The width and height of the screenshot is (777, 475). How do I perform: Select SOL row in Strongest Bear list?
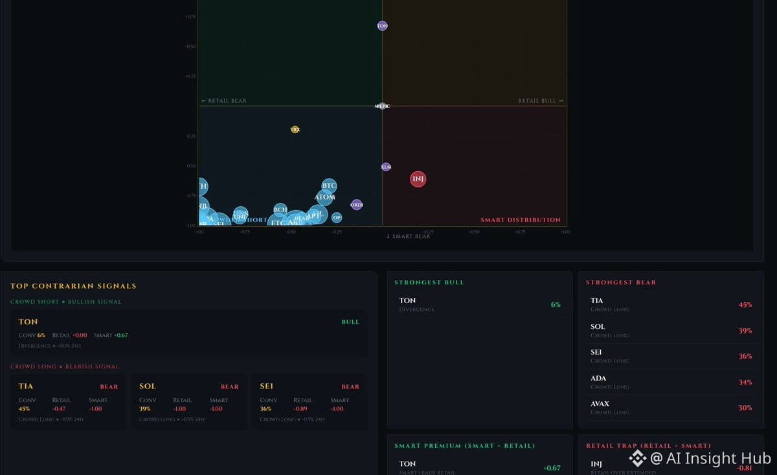(x=671, y=330)
